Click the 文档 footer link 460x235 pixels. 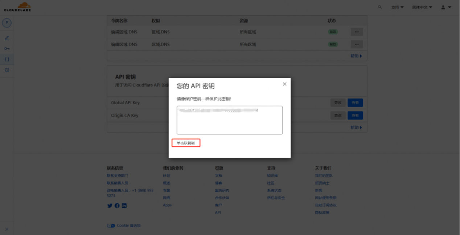point(218,176)
